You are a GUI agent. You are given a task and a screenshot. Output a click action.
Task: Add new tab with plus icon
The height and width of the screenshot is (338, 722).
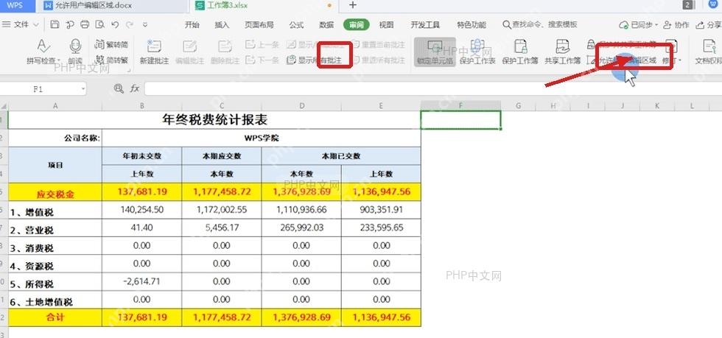(x=353, y=6)
